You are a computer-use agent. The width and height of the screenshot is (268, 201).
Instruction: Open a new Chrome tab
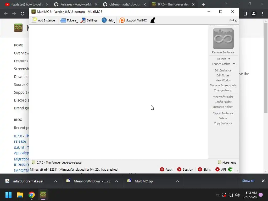pyautogui.click(x=203, y=5)
